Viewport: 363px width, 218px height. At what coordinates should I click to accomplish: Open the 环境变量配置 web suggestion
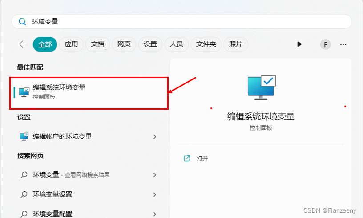89,214
